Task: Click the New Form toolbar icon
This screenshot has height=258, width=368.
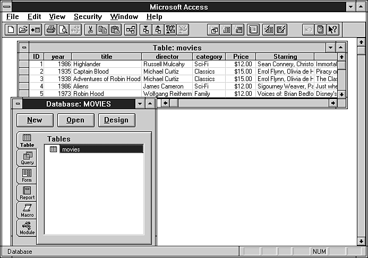Action: [x=226, y=30]
